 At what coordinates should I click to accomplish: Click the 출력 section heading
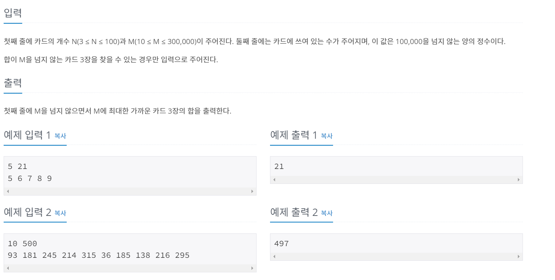13,83
